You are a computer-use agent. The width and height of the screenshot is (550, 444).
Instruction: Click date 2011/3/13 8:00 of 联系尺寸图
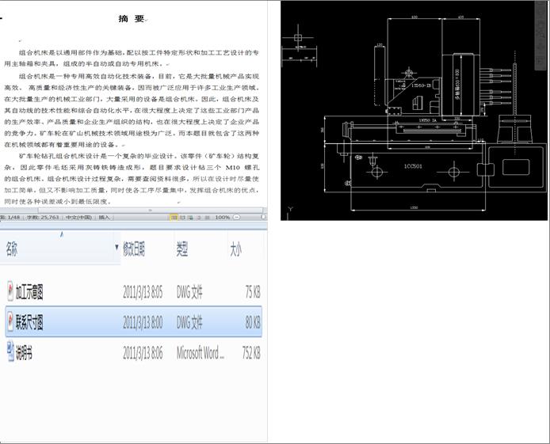coord(143,322)
